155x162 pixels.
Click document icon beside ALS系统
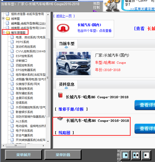(x=12, y=121)
